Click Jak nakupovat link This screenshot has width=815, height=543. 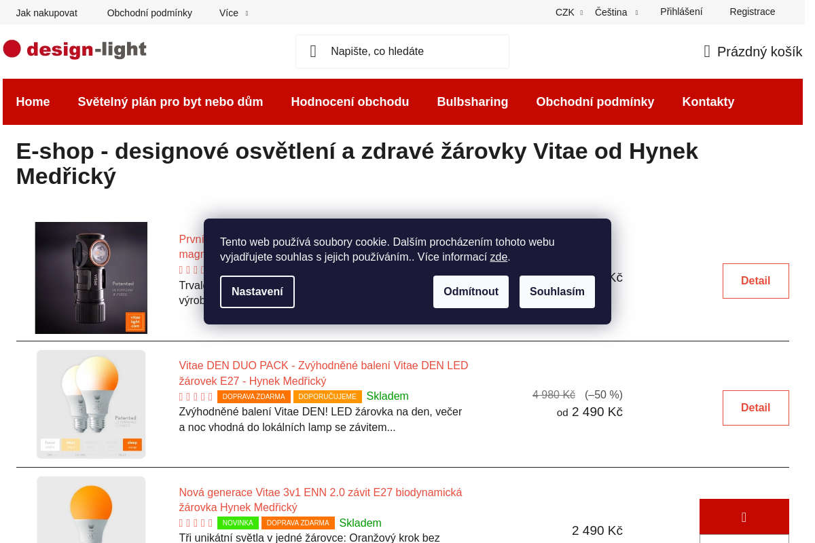point(47,13)
